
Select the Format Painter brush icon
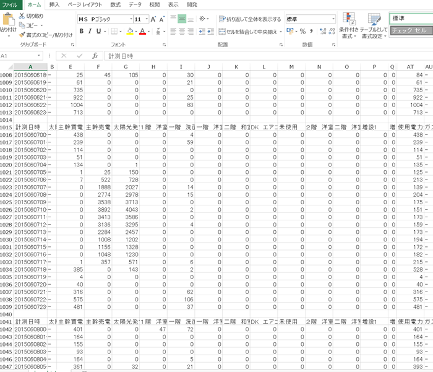coord(22,35)
